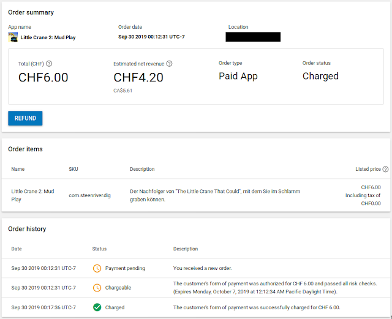
Task: Open help icon next to Total (CHF)
Action: tap(49, 64)
